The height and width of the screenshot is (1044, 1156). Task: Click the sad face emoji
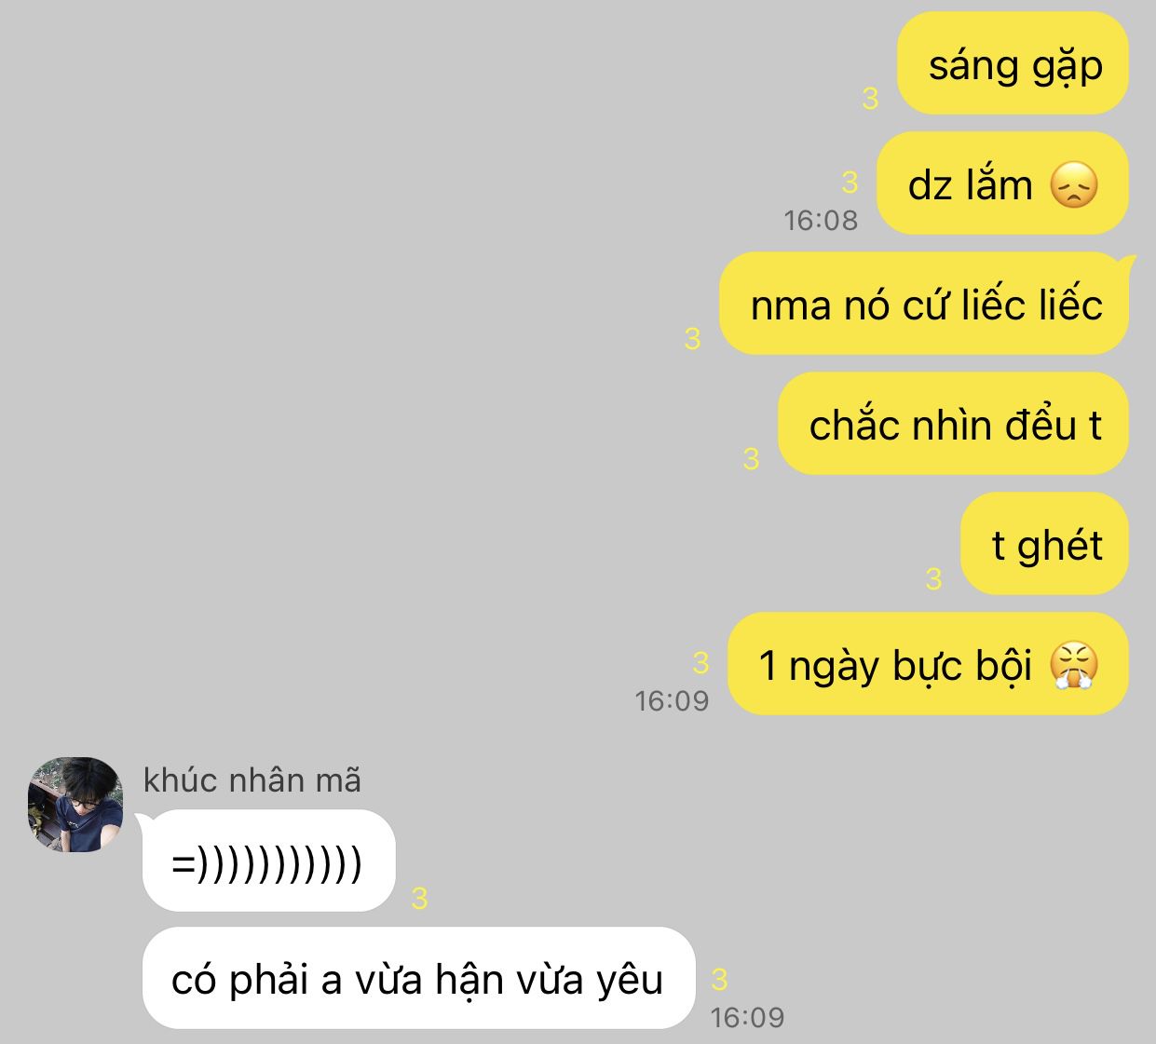point(1074,184)
